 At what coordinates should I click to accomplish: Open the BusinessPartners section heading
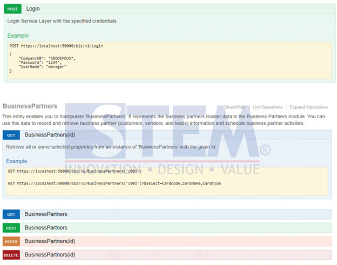tap(30, 106)
